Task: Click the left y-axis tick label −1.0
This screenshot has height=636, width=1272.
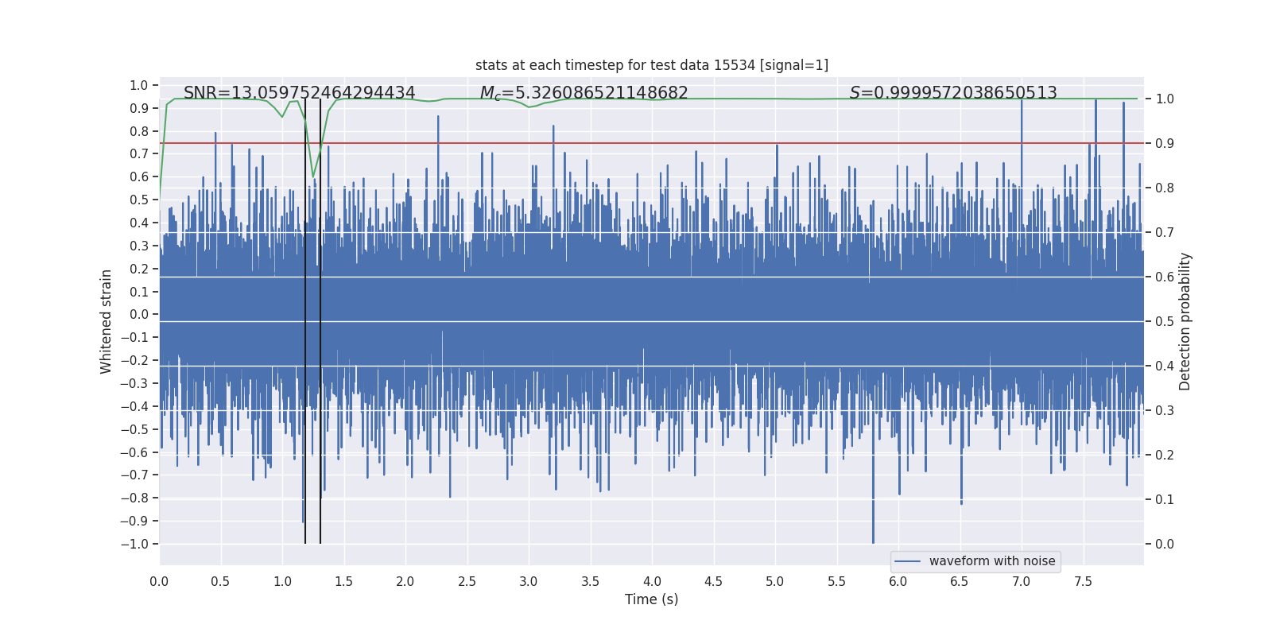Action: [134, 545]
